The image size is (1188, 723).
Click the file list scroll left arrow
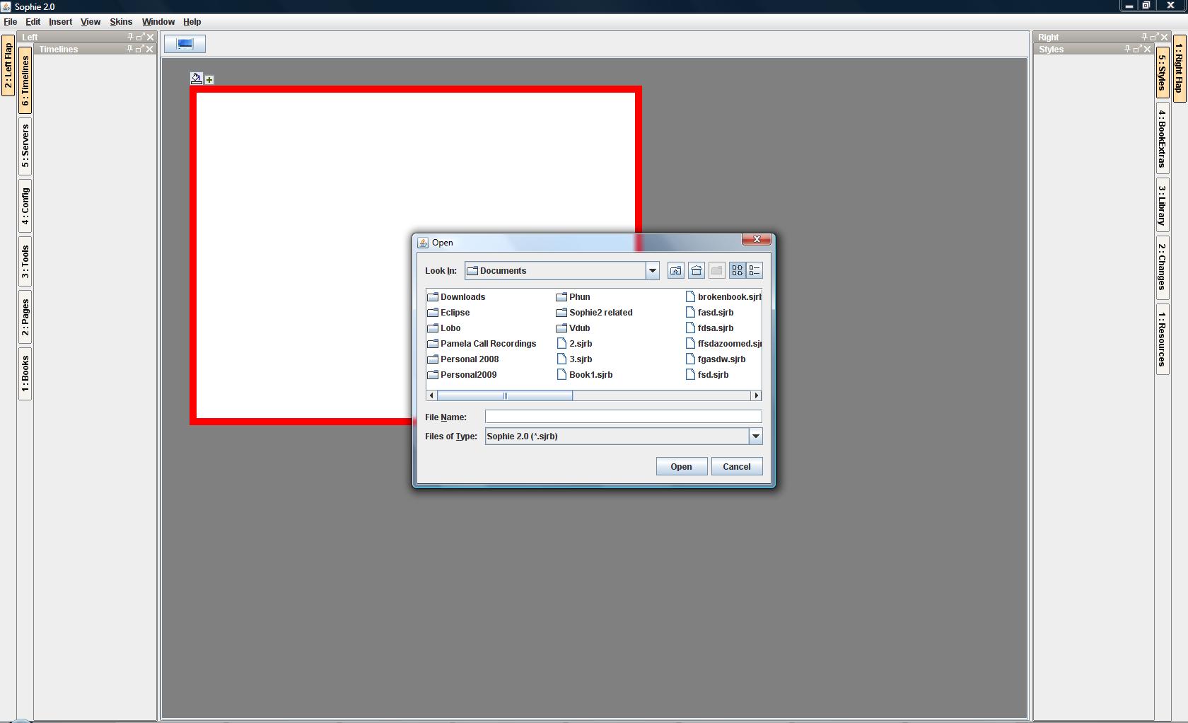point(431,395)
